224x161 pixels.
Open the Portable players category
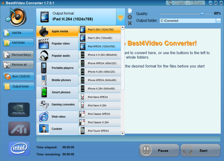pos(57,68)
